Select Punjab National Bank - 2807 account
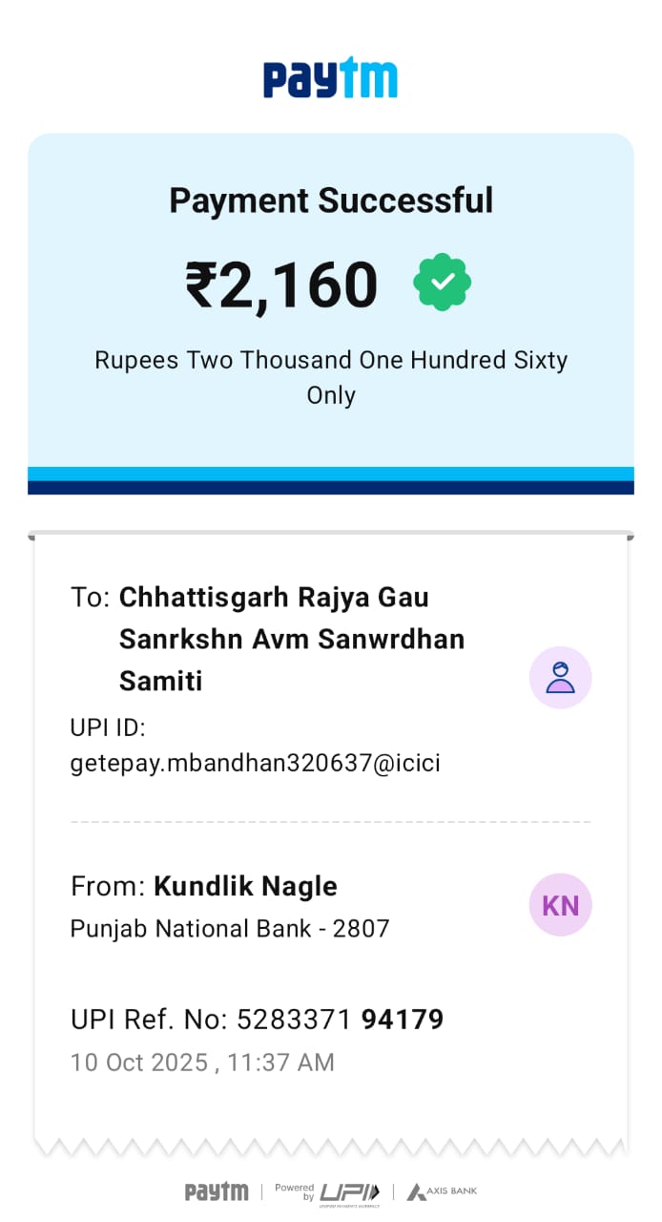The height and width of the screenshot is (1222, 662). [x=230, y=928]
